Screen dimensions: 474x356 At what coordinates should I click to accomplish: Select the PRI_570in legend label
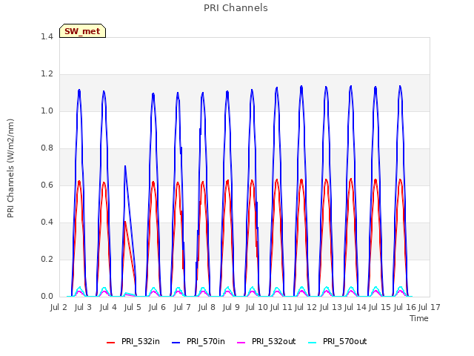[206, 341]
